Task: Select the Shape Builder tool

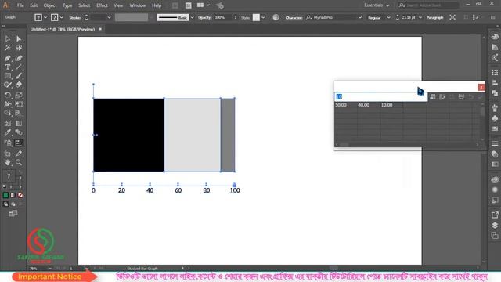Action: (x=8, y=113)
